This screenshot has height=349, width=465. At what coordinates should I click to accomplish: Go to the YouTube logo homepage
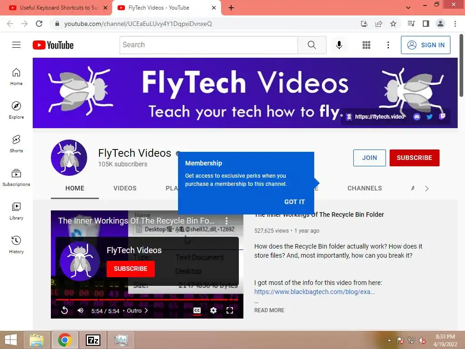(53, 45)
